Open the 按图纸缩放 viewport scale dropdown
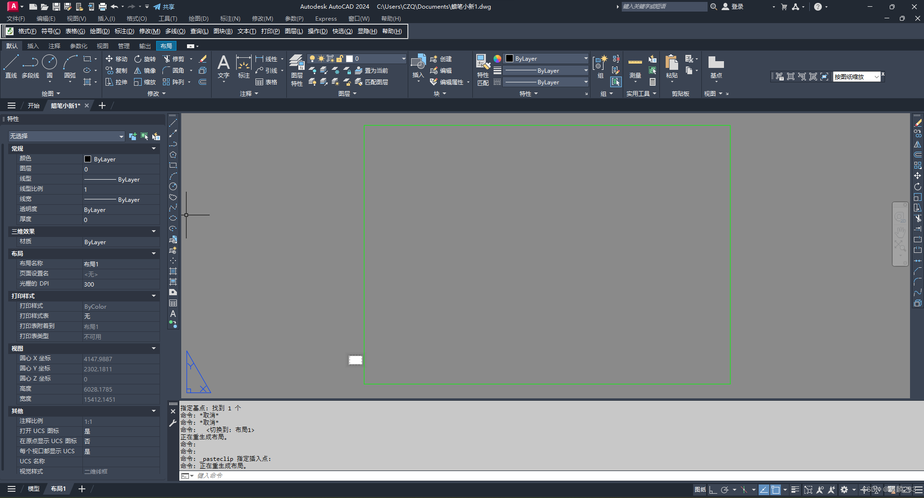Image resolution: width=924 pixels, height=498 pixels. [x=857, y=77]
